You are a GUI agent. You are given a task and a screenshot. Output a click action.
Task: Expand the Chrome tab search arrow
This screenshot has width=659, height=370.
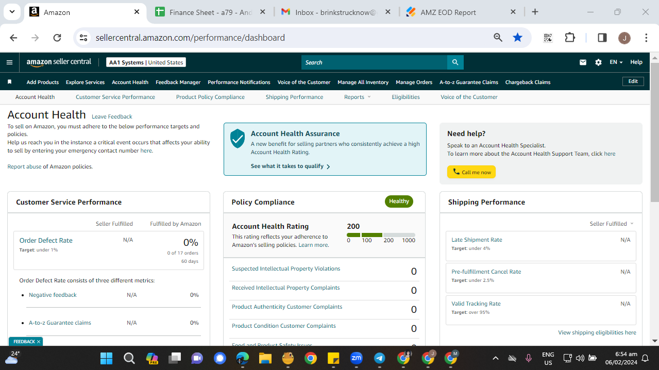(12, 12)
